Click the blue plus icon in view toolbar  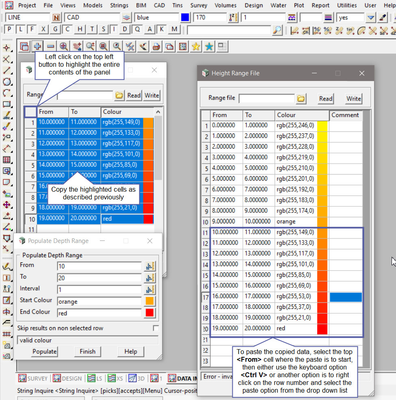click(37, 47)
